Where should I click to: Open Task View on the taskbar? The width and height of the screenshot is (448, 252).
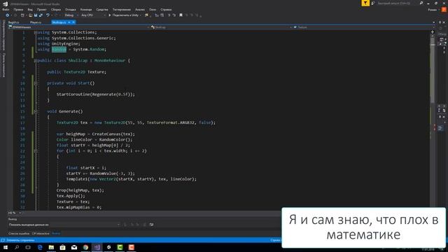28,247
